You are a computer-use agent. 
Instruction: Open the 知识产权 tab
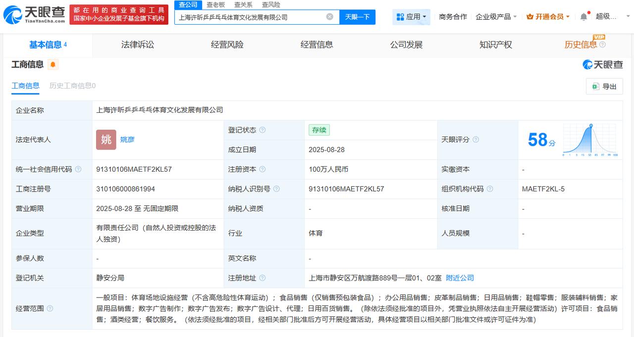pos(496,45)
